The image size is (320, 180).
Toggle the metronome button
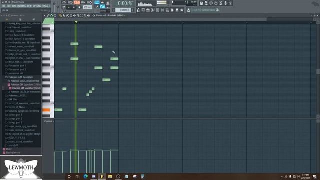pos(64,2)
